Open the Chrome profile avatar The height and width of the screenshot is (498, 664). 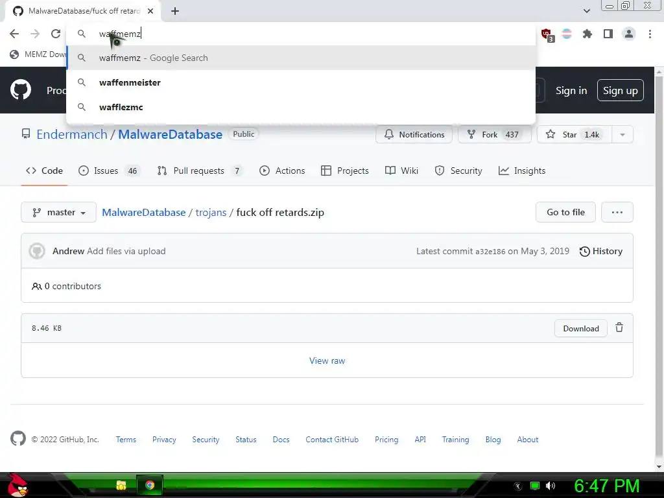[x=629, y=34]
